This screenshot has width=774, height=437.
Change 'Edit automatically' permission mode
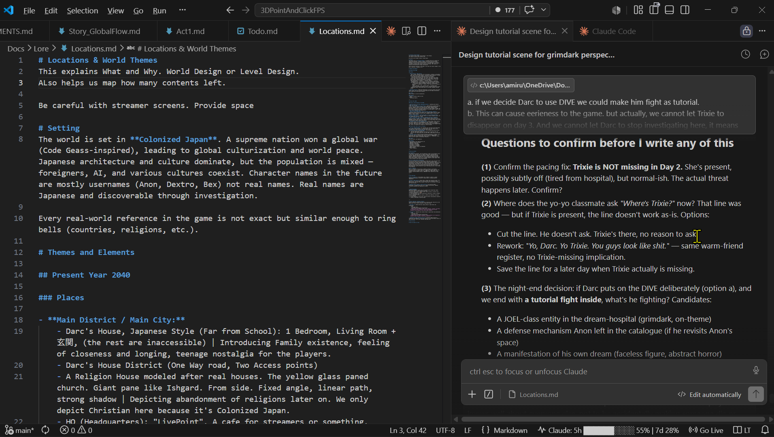[x=709, y=395]
